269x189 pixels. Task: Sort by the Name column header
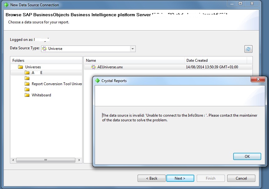point(134,60)
